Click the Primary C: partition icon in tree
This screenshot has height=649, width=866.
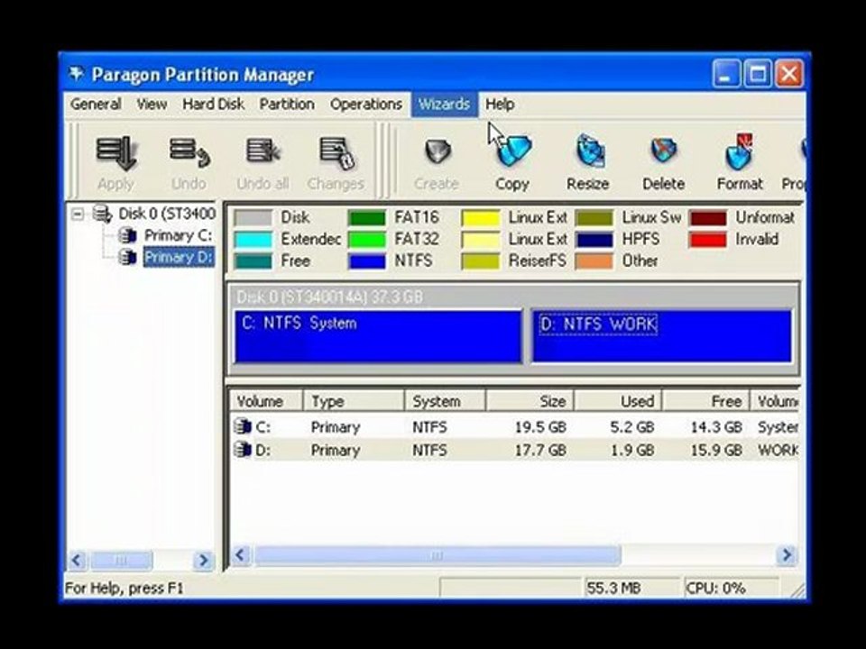pos(127,235)
